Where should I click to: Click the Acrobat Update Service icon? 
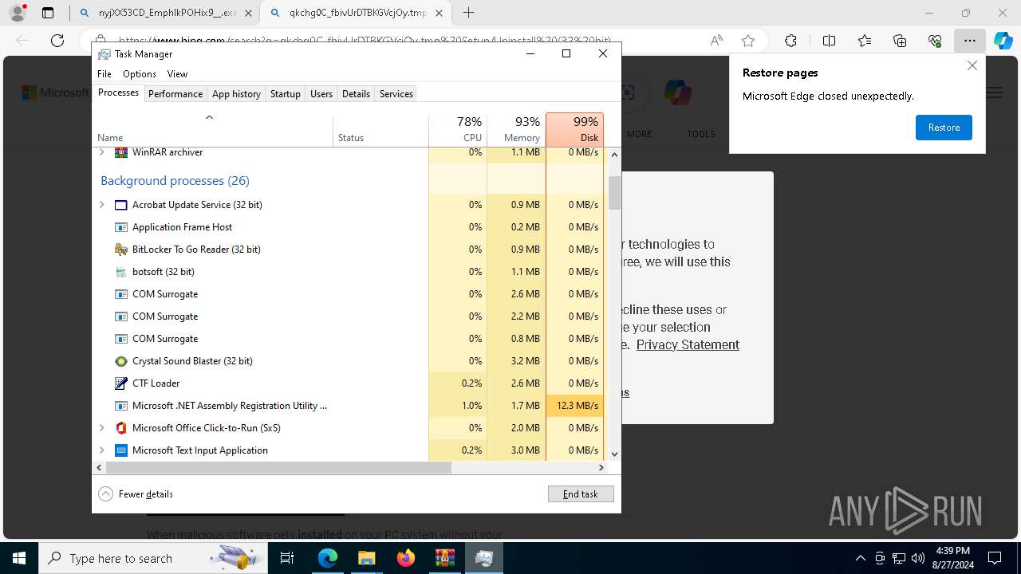pyautogui.click(x=121, y=205)
